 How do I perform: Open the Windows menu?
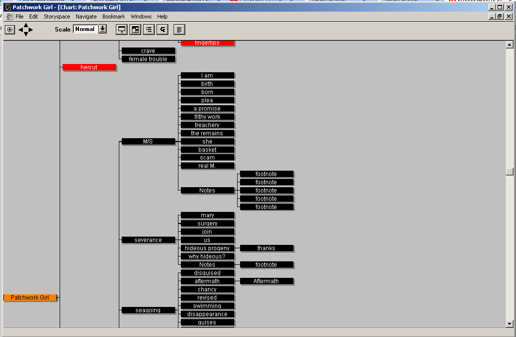coord(141,16)
